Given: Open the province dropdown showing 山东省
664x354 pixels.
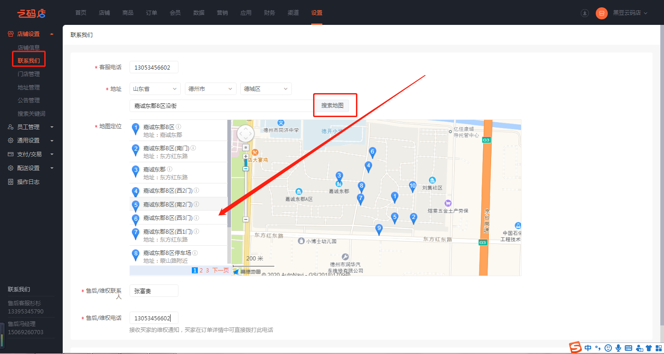Looking at the screenshot, I should click(x=155, y=89).
